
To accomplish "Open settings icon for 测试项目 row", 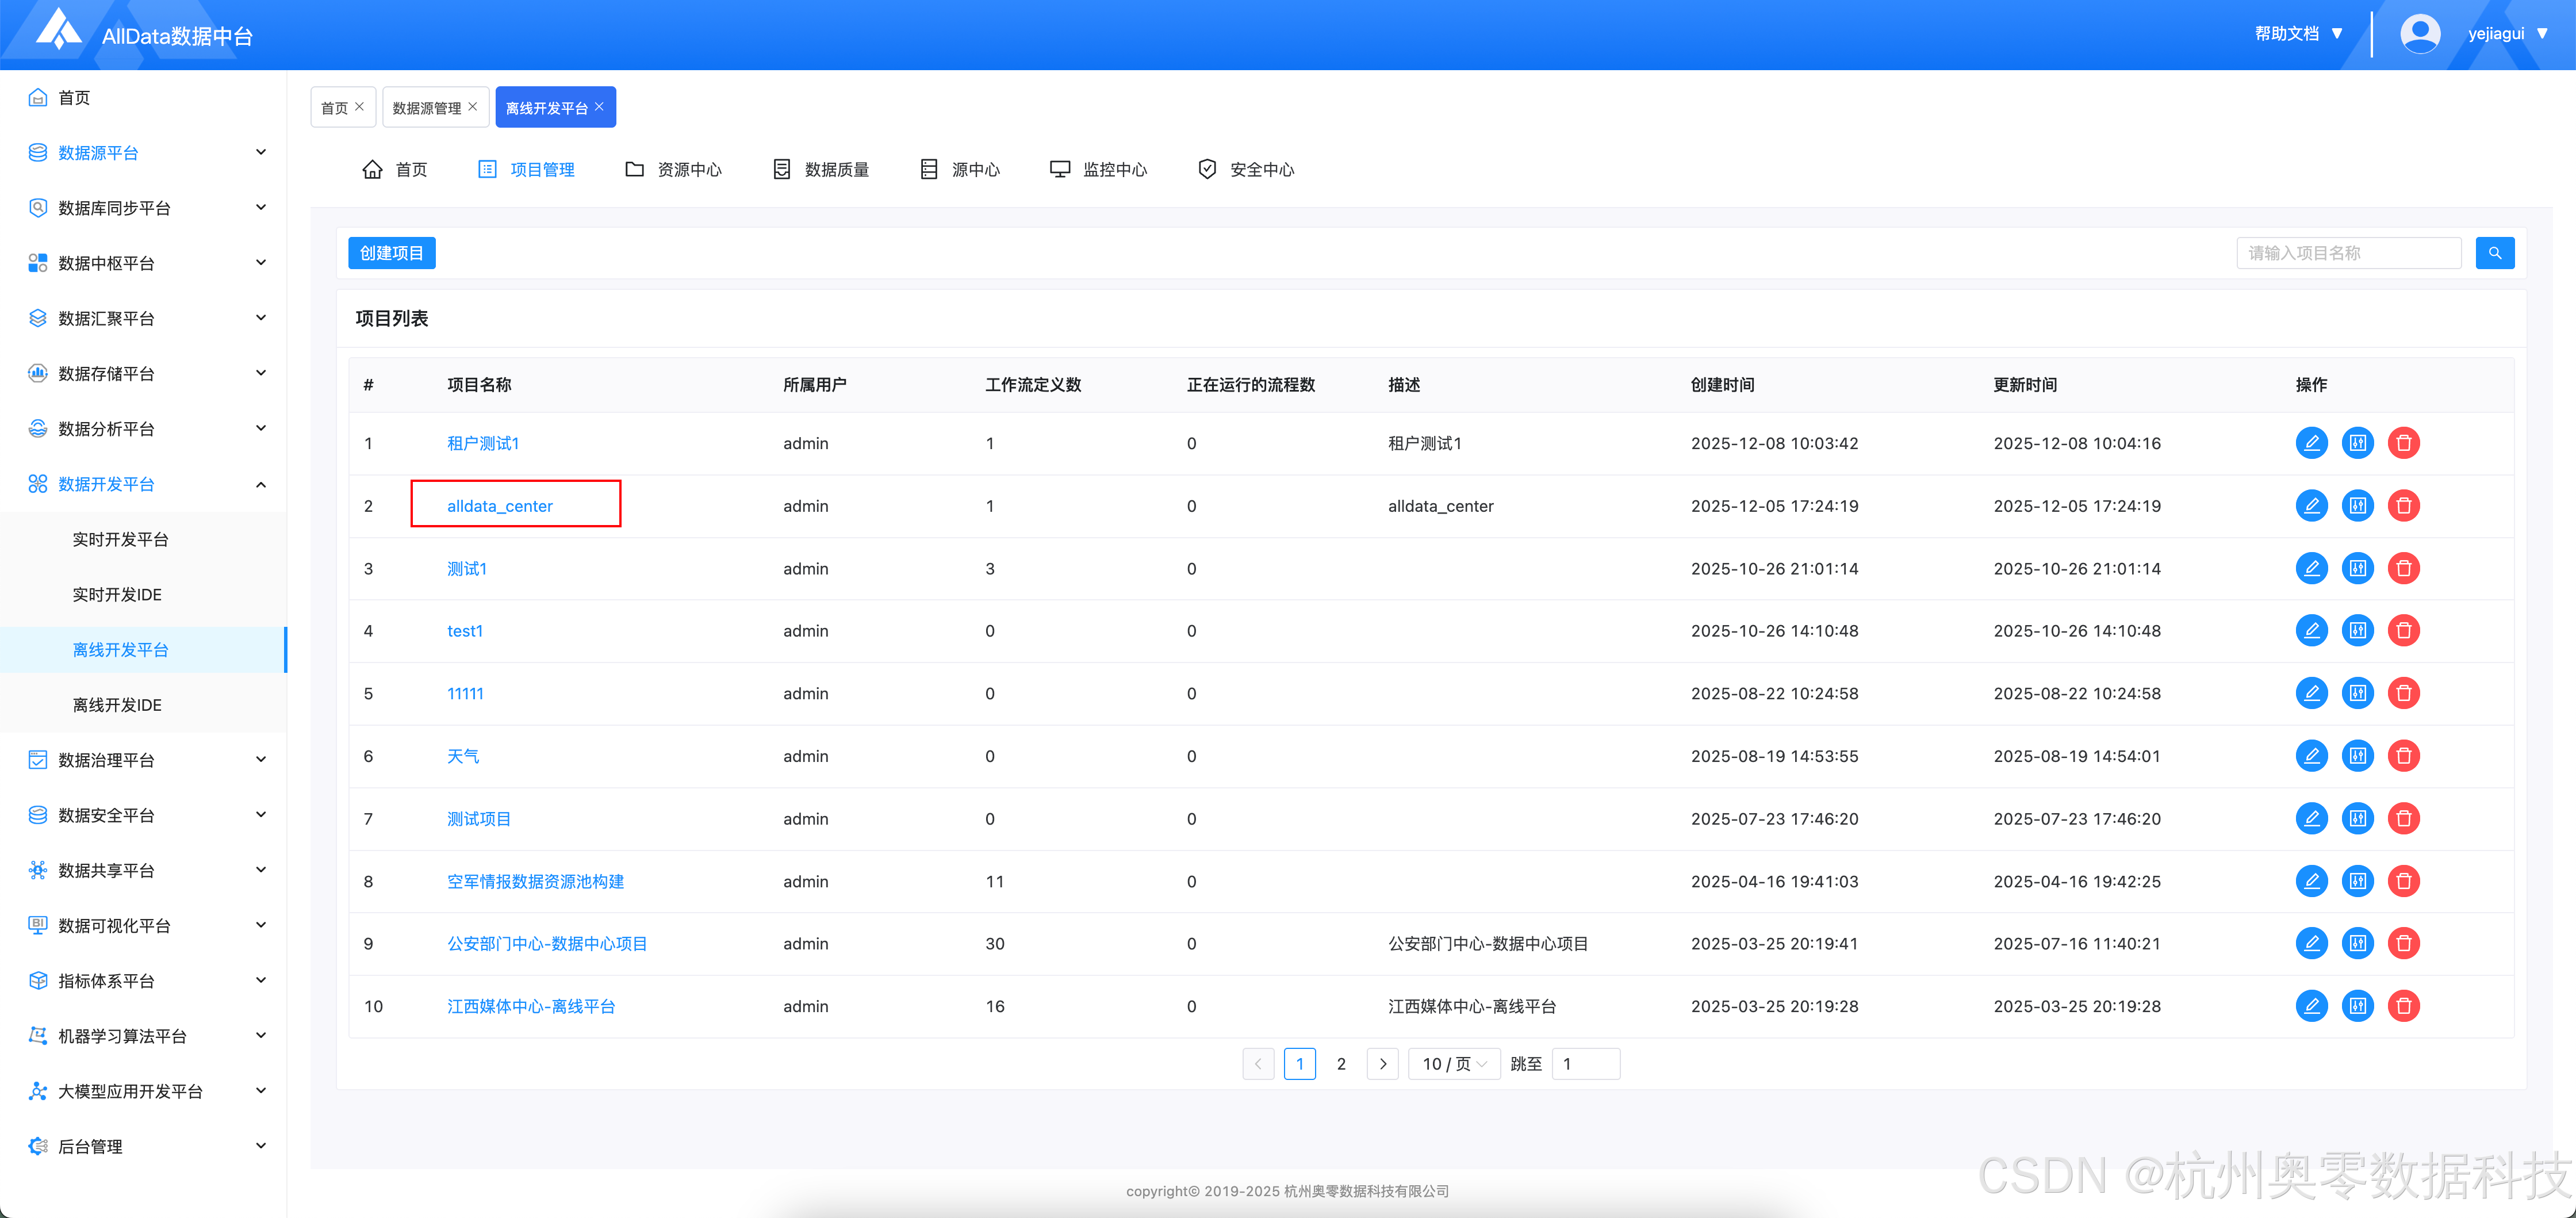I will (2357, 819).
